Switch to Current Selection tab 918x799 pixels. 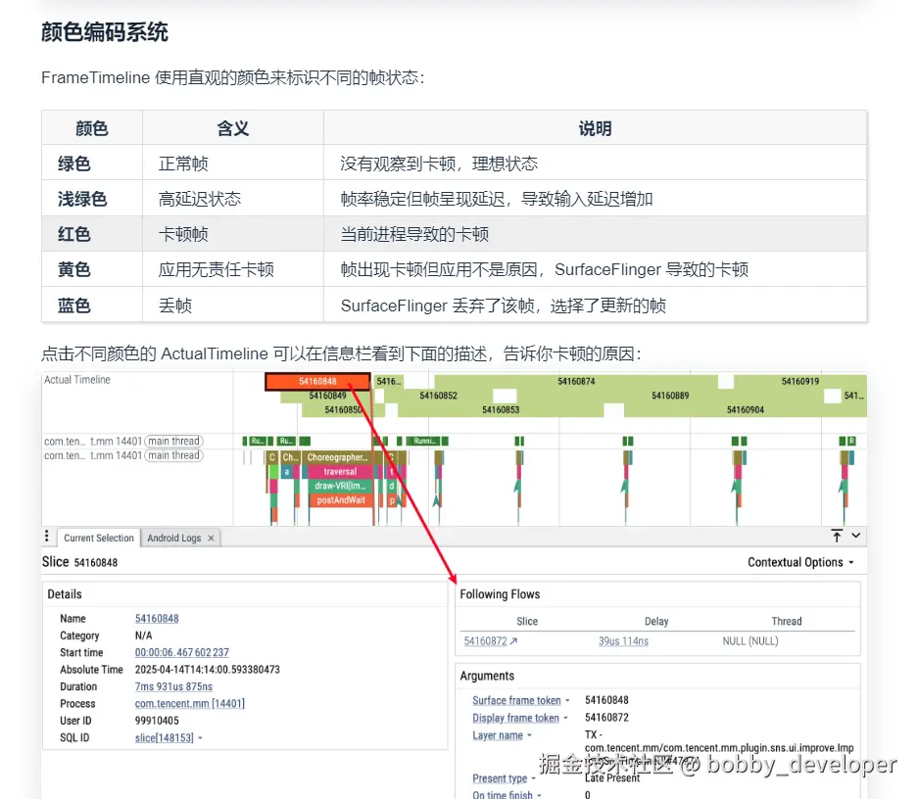pyautogui.click(x=98, y=539)
